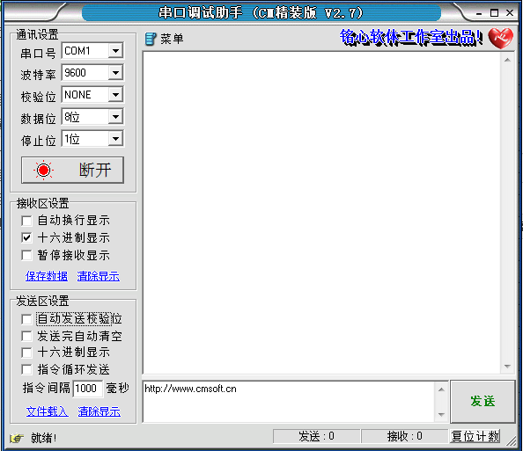Enable 指令循环发送 checkbox

26,370
